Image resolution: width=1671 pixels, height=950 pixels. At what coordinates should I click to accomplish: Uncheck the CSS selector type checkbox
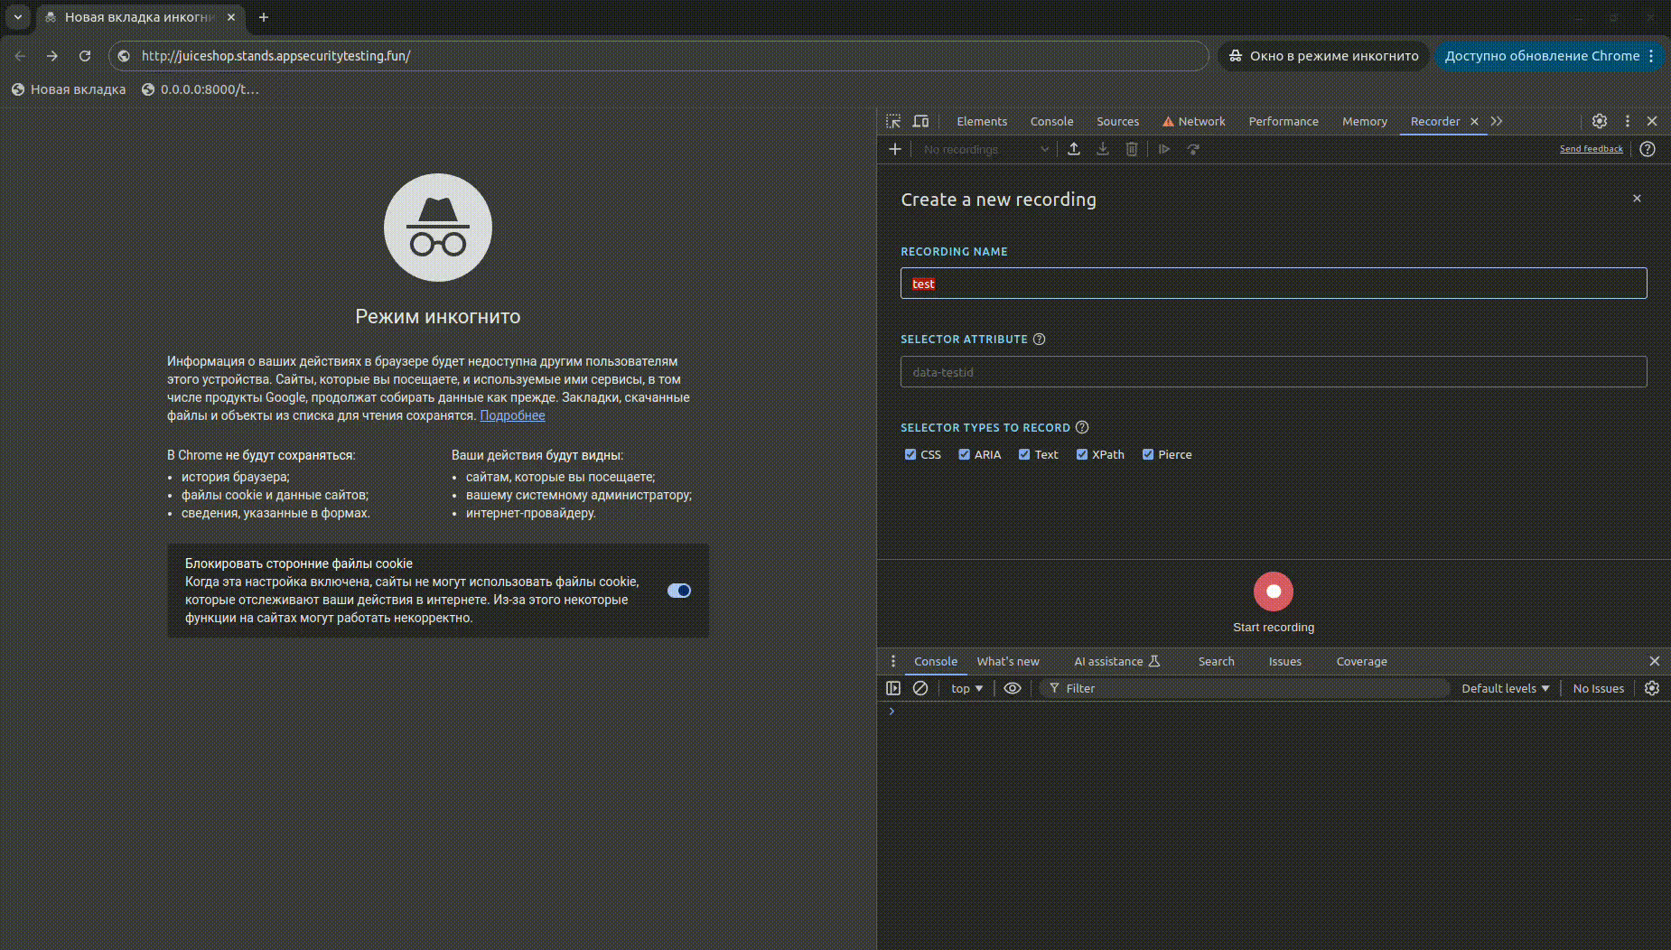[x=910, y=454]
